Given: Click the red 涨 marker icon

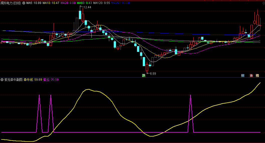Looking at the screenshot, I should [251, 76].
